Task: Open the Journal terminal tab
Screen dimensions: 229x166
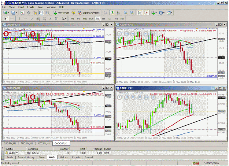Action: point(89,157)
